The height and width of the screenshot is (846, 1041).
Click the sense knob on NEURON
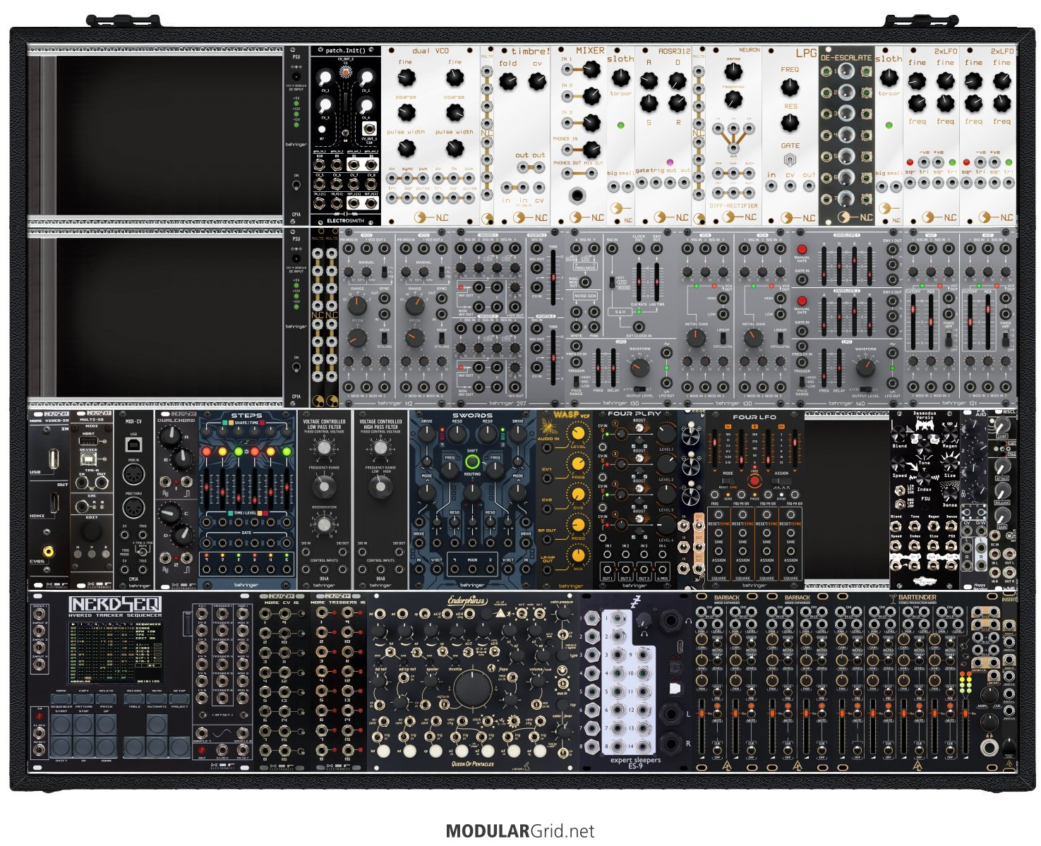click(x=733, y=71)
